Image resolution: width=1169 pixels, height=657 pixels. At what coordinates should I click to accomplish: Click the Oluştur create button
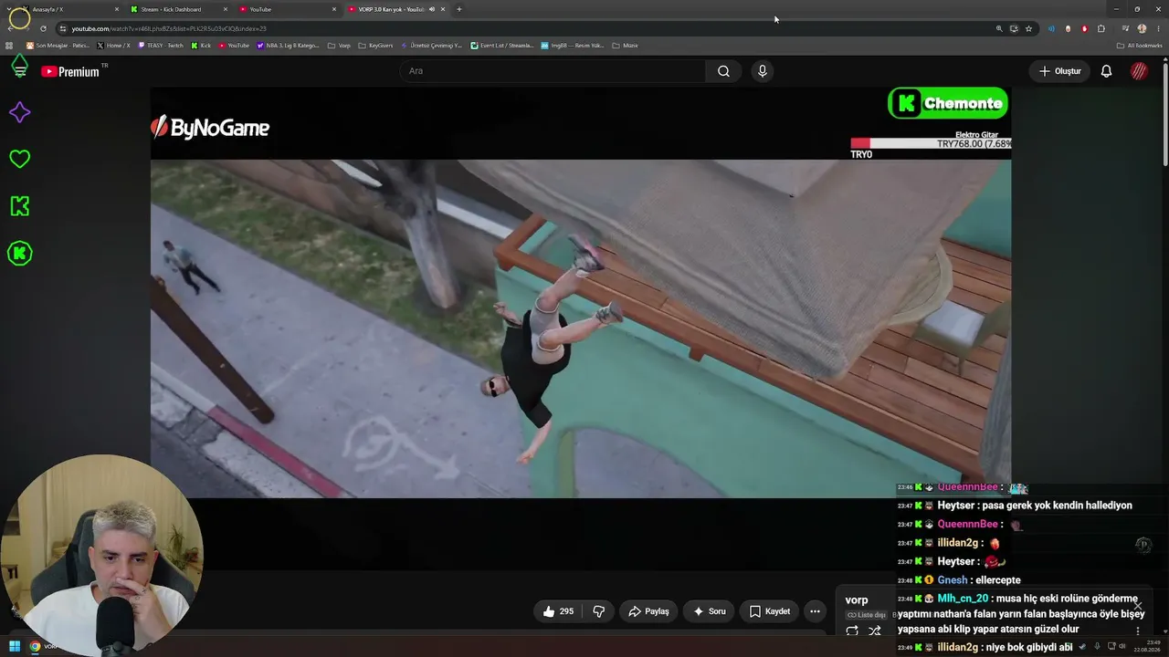(x=1059, y=71)
